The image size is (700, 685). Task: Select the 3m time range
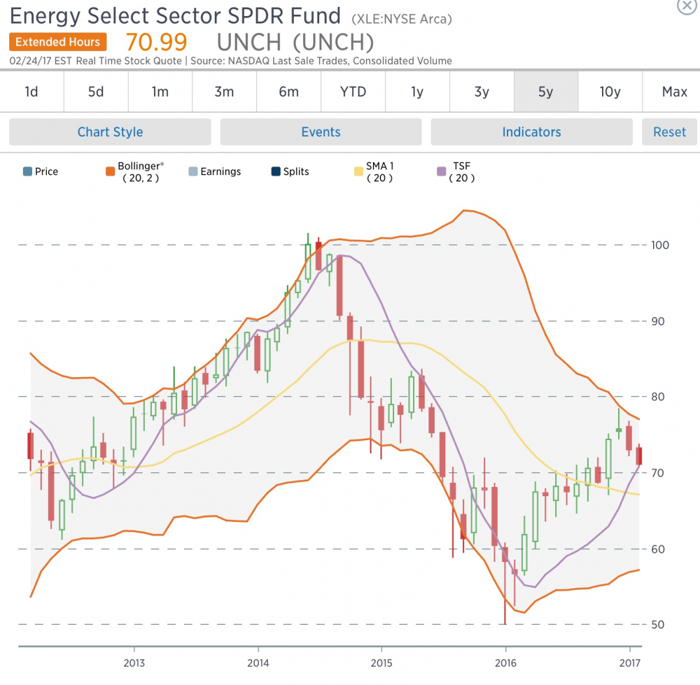click(224, 92)
